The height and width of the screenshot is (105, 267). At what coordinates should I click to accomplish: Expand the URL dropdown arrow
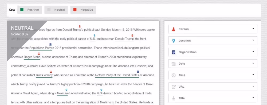[x=253, y=86]
